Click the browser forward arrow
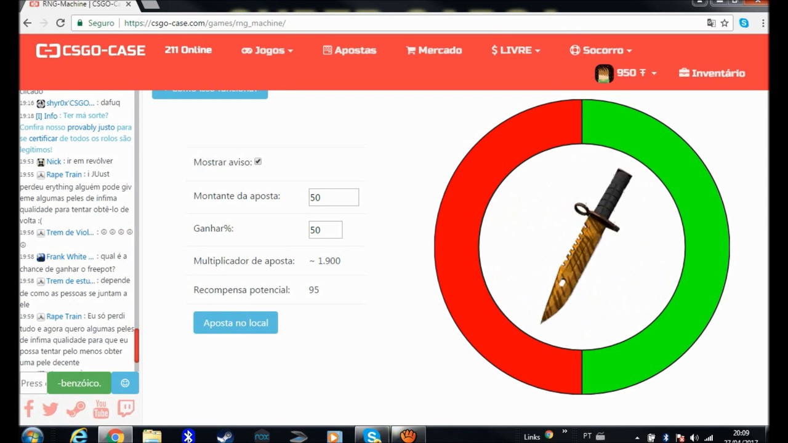The height and width of the screenshot is (443, 788). coord(44,23)
